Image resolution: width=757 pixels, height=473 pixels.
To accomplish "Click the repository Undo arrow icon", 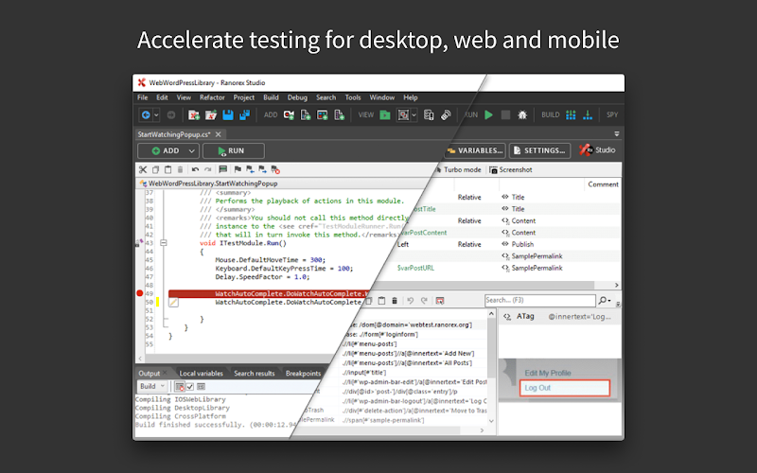I will pyautogui.click(x=411, y=301).
